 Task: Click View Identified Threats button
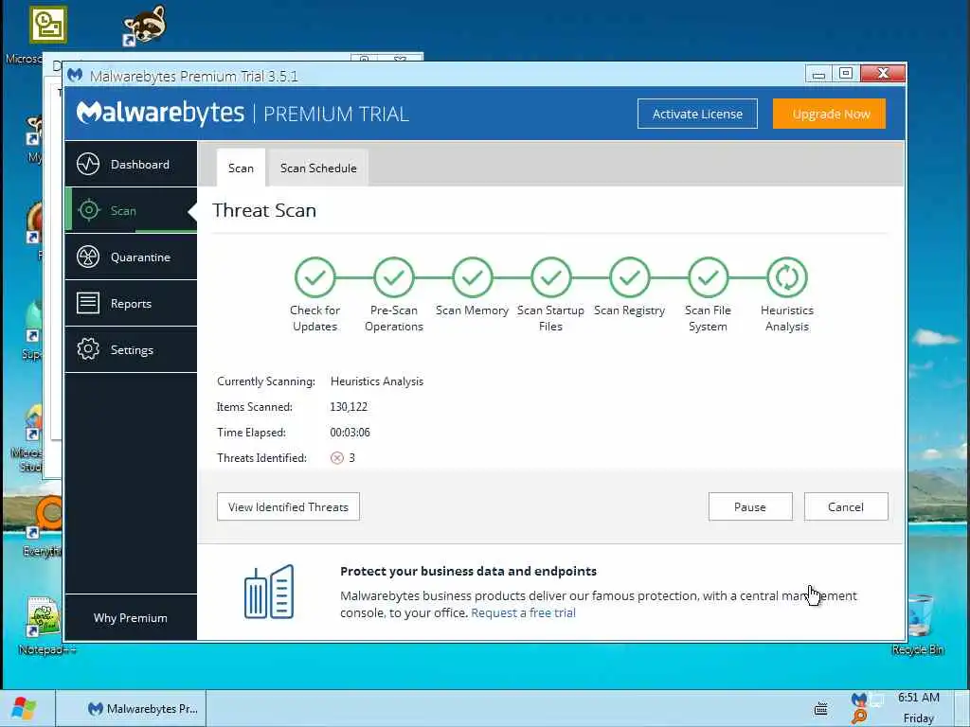coord(288,506)
